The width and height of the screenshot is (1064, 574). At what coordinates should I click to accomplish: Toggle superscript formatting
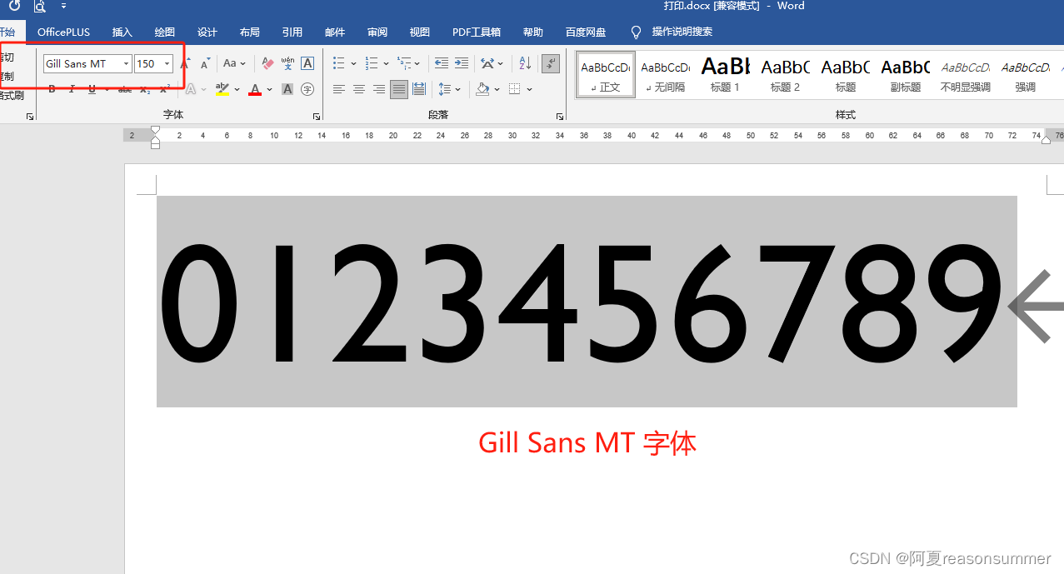point(165,89)
